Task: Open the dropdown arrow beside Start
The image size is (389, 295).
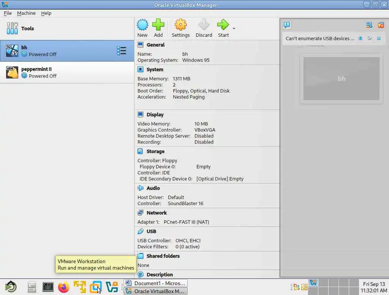Action: pos(234,28)
